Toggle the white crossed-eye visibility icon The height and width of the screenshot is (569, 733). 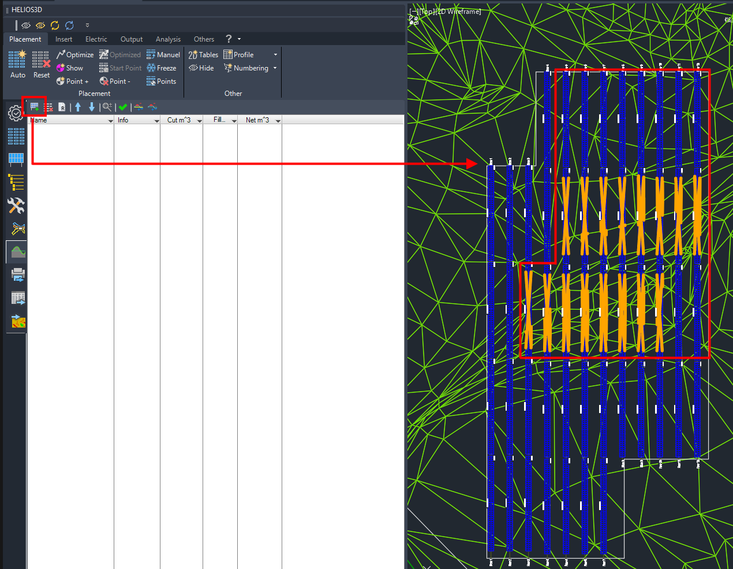click(x=26, y=25)
